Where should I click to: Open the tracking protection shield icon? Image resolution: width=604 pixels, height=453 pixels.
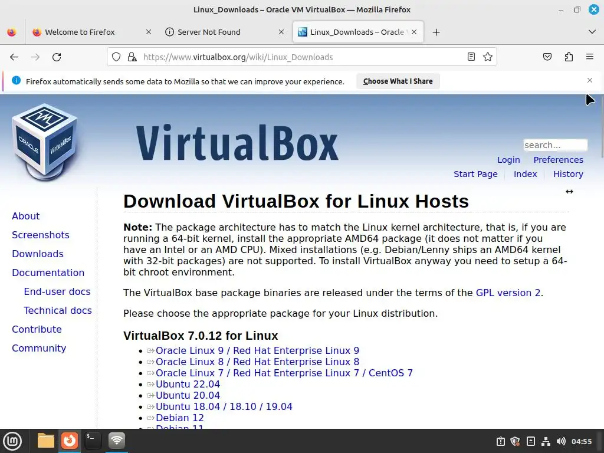tap(116, 57)
